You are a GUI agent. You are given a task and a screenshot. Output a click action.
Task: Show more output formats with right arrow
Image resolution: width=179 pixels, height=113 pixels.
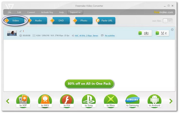coord(171,101)
